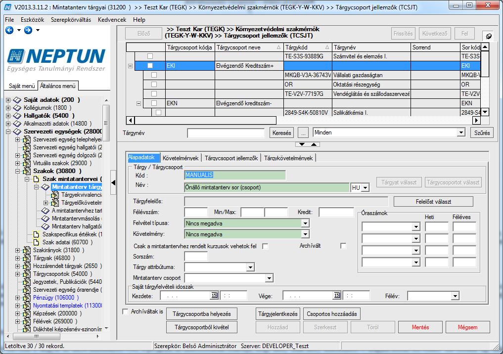Click the Szervezeti egységek tree icon
Viewport: 503px width, 354px height.
[17, 132]
